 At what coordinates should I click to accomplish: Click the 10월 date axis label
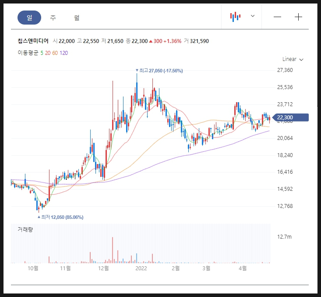click(x=33, y=268)
